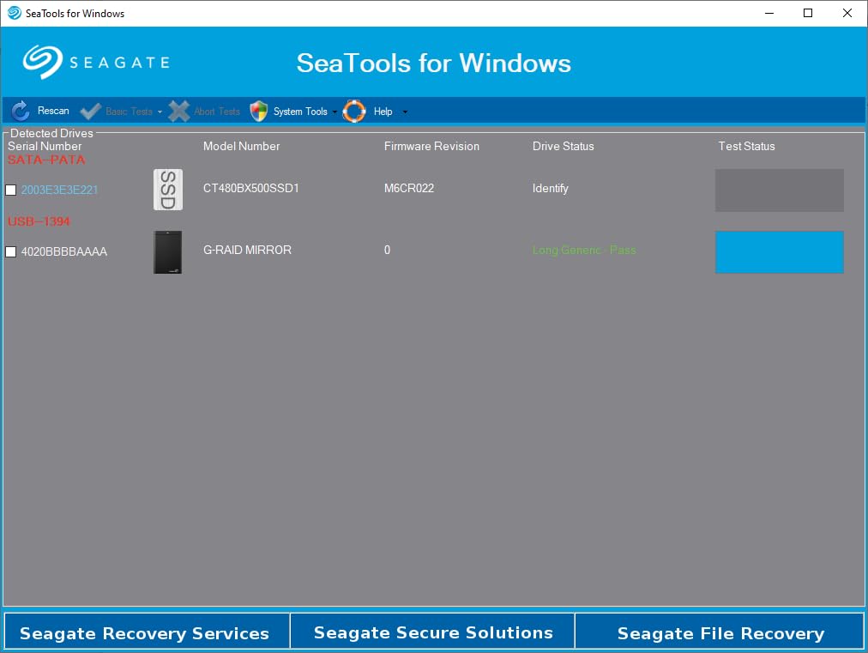Click the SeaTools title bar app icon

pyautogui.click(x=15, y=13)
